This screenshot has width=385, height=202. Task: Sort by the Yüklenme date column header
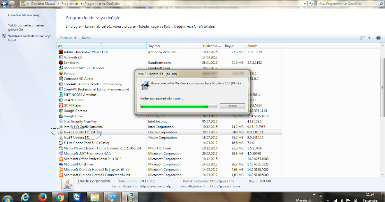212,46
